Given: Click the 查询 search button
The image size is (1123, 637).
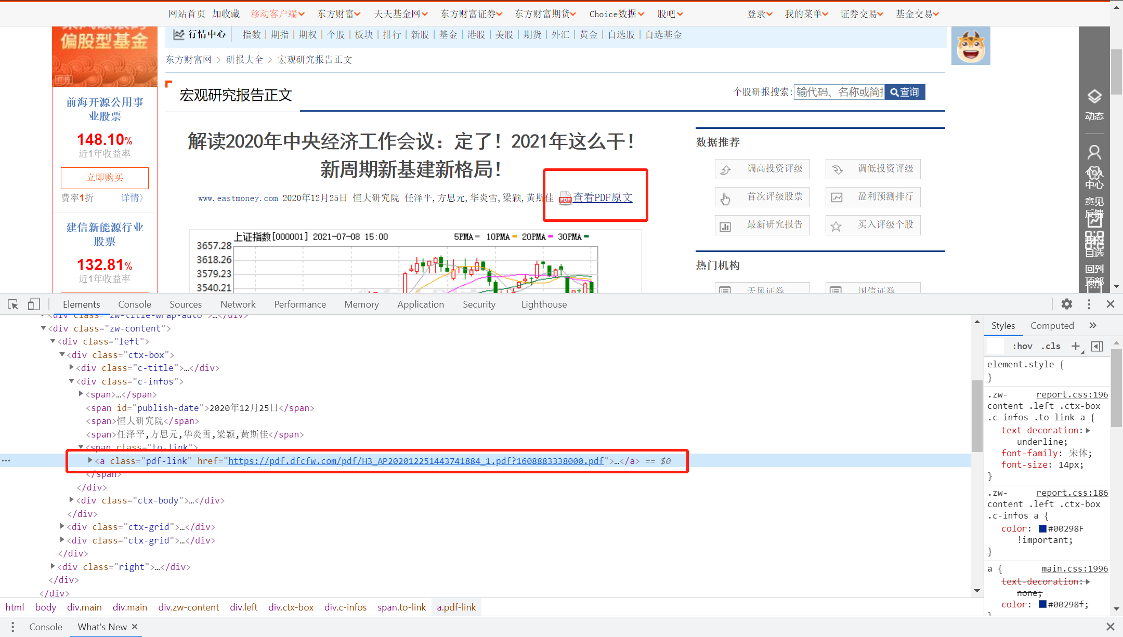Looking at the screenshot, I should (x=905, y=92).
